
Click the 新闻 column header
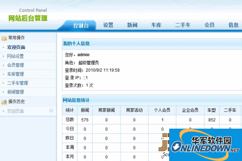coord(85,110)
